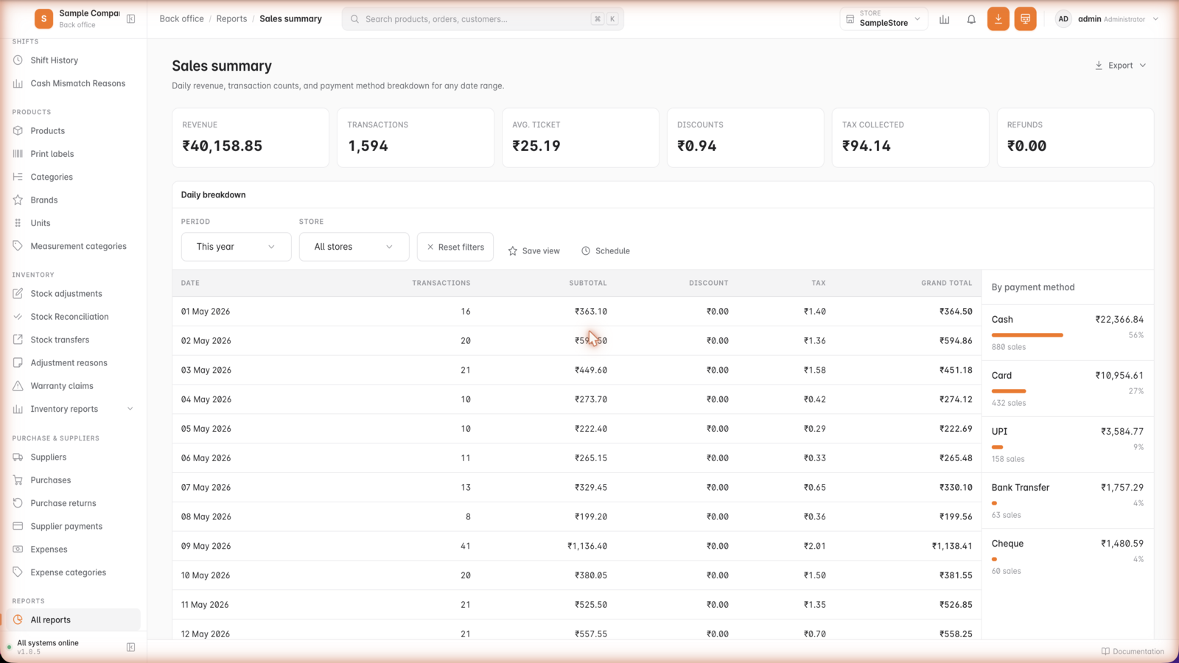Open the Period dropdown set to This year

(236, 247)
